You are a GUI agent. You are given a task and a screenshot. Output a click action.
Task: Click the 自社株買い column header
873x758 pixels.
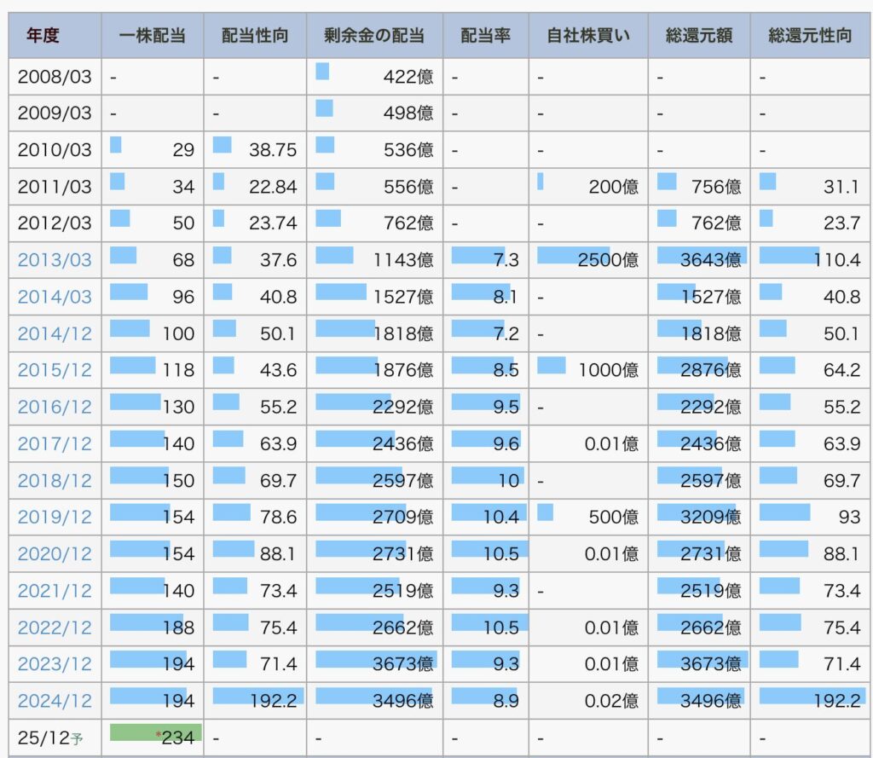(587, 36)
